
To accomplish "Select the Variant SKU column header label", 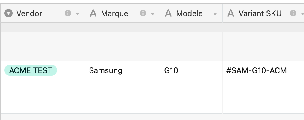I will (260, 13).
